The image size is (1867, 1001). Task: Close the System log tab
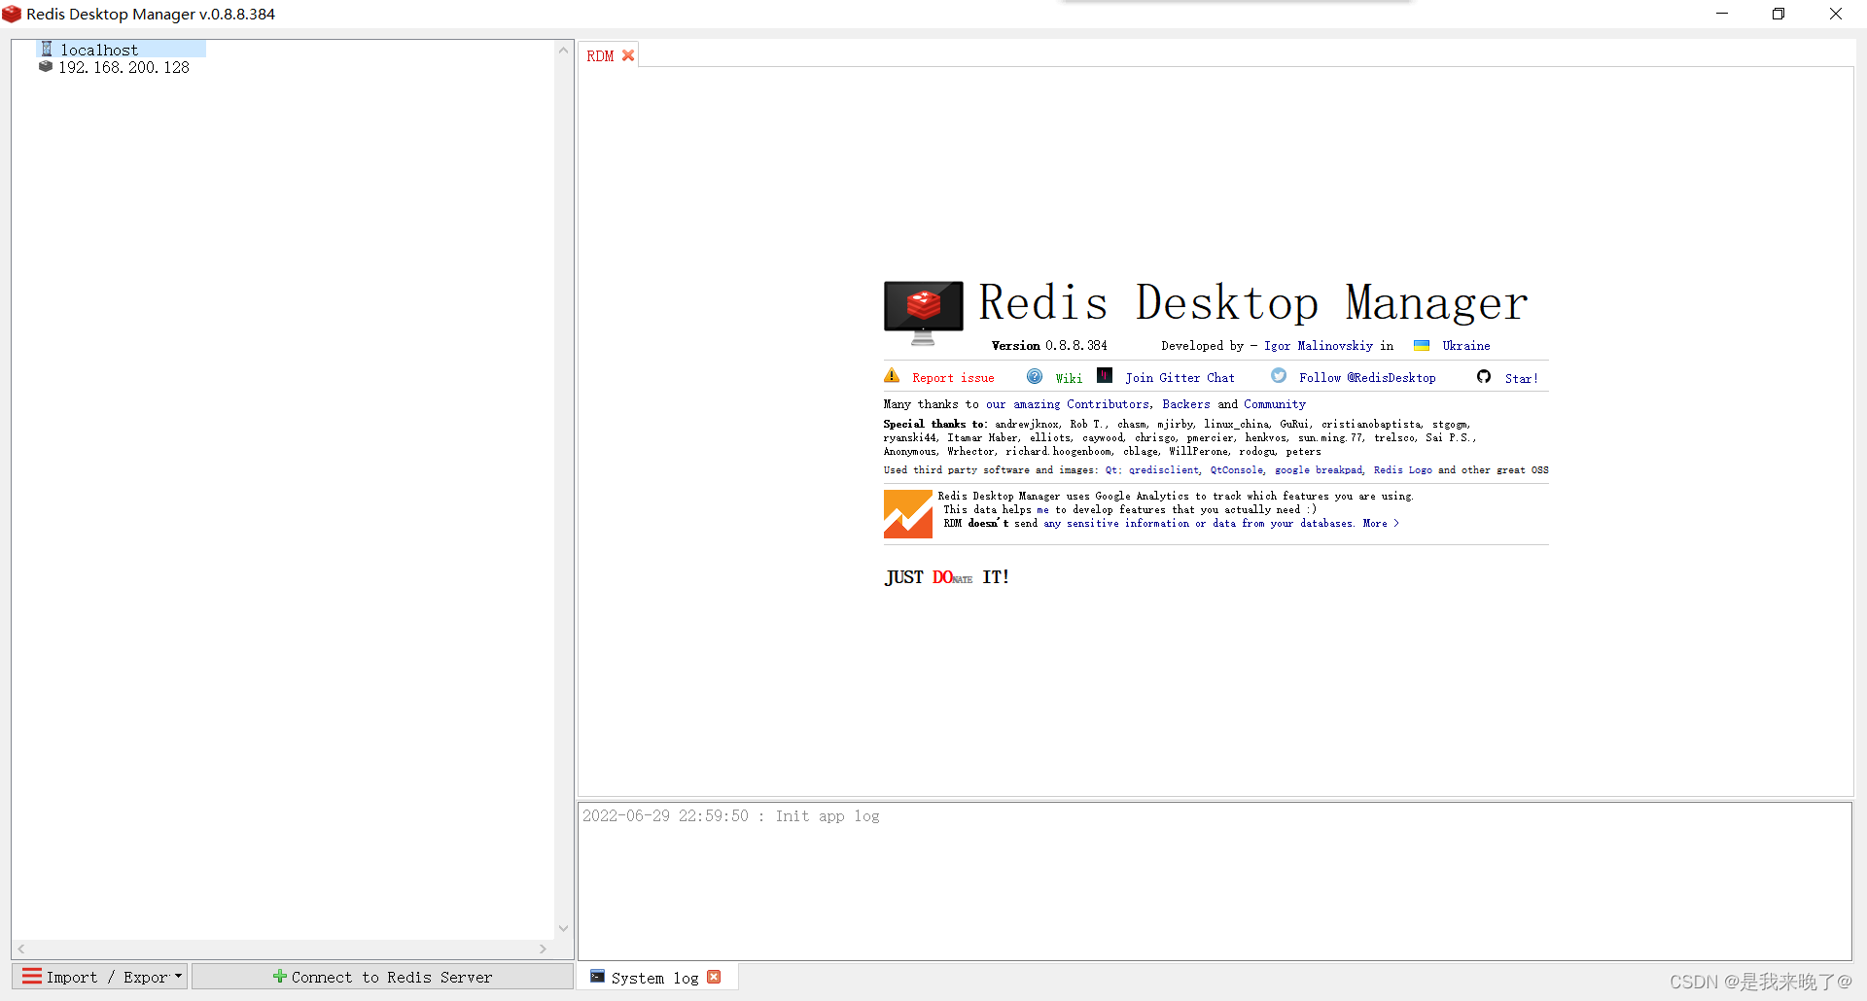[x=714, y=977]
